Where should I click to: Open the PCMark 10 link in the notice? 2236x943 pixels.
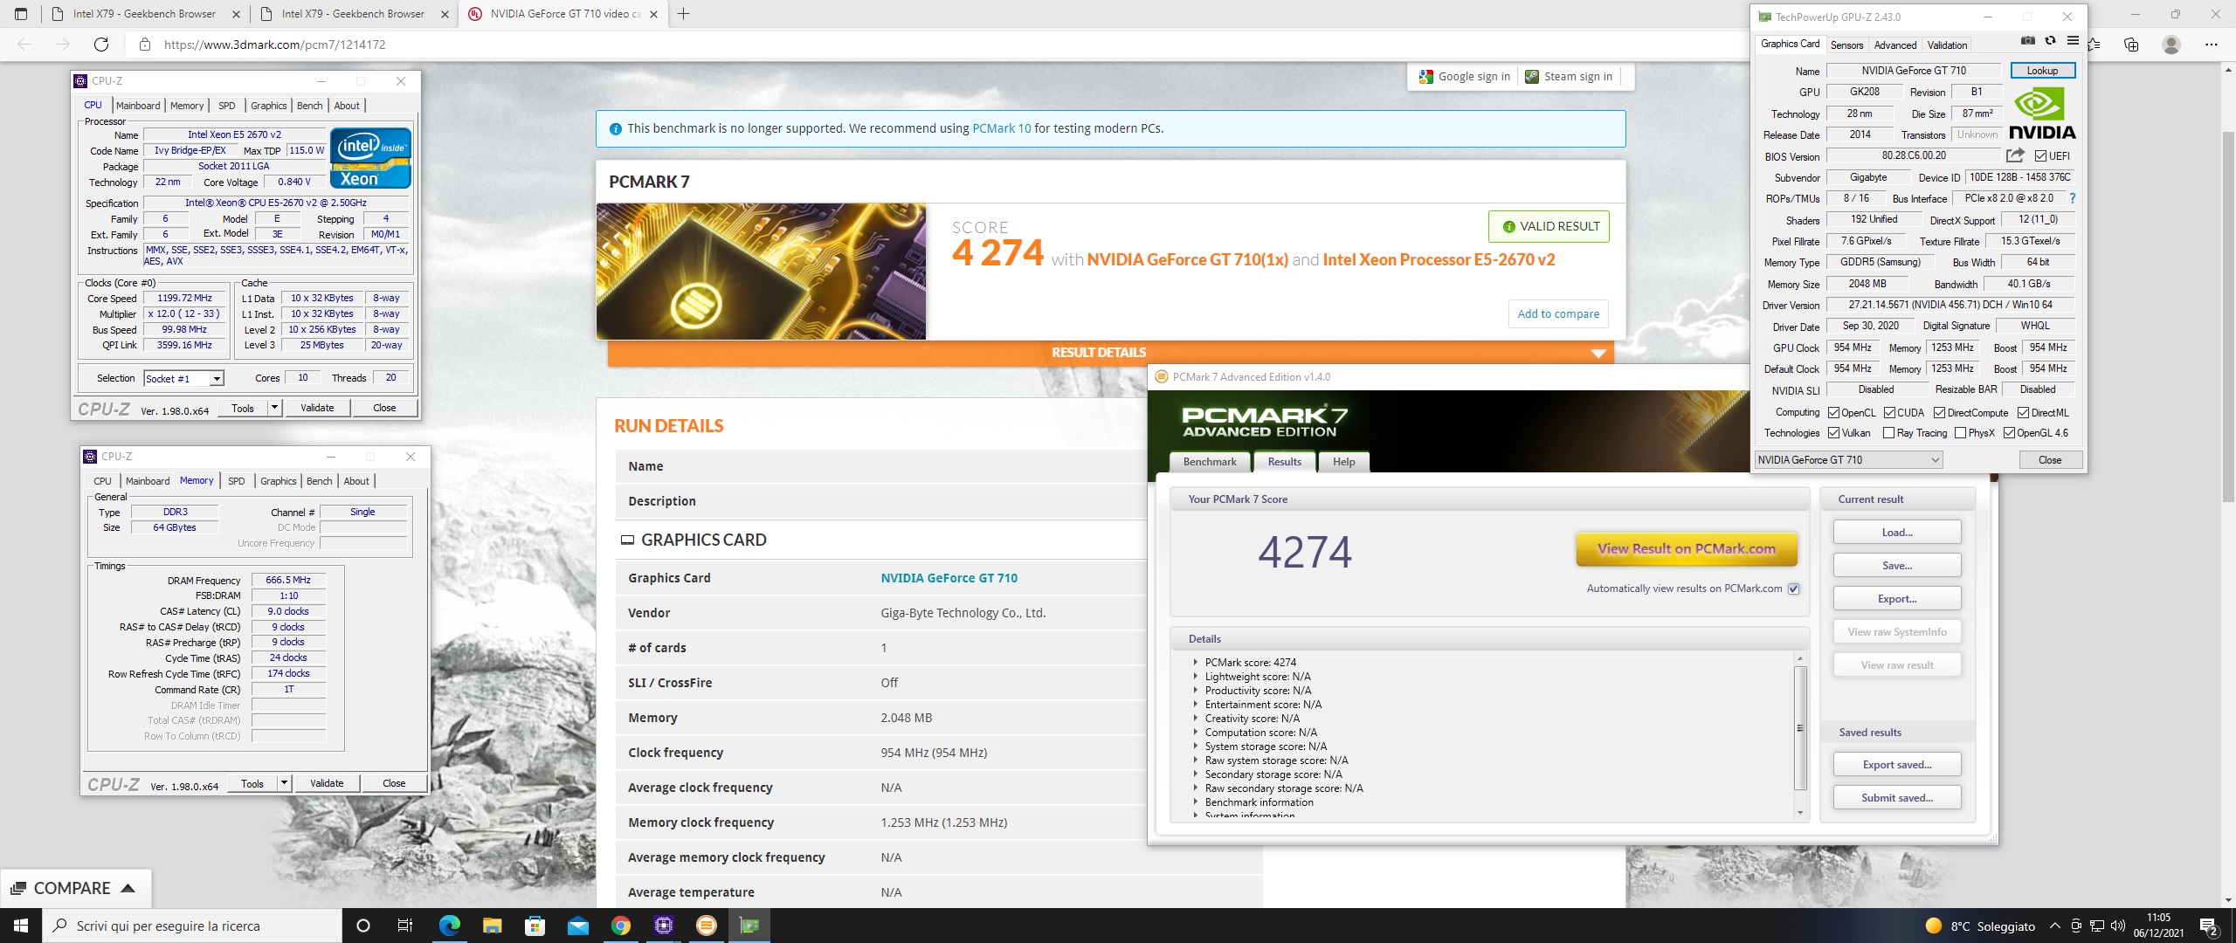1001,128
